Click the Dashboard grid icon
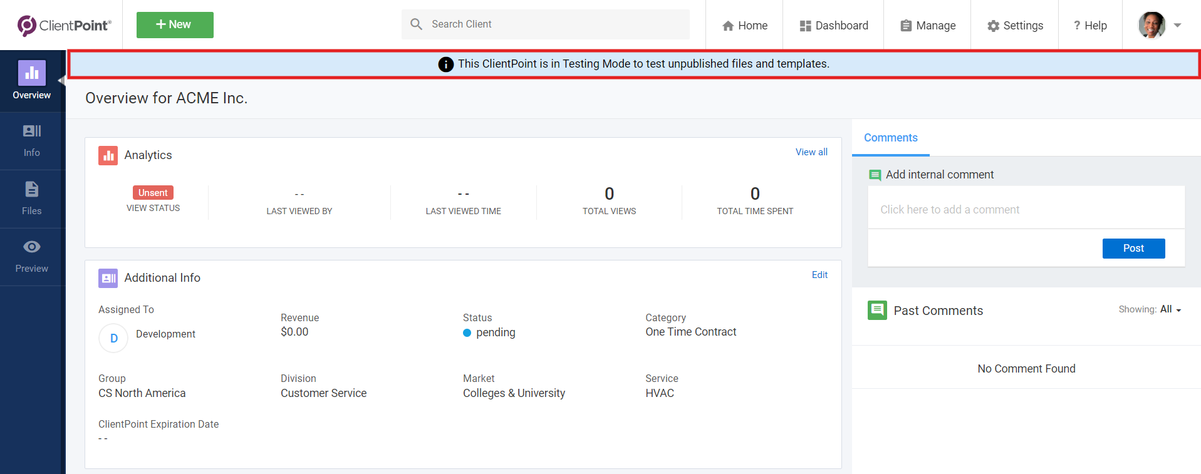Screen dimensions: 1201x474 (805, 26)
